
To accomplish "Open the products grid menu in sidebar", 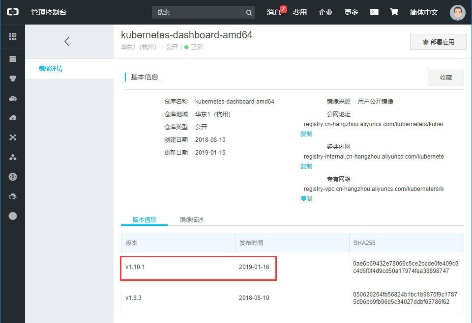I will point(13,36).
